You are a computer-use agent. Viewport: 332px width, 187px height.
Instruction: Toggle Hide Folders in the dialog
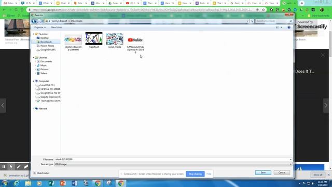point(41,173)
